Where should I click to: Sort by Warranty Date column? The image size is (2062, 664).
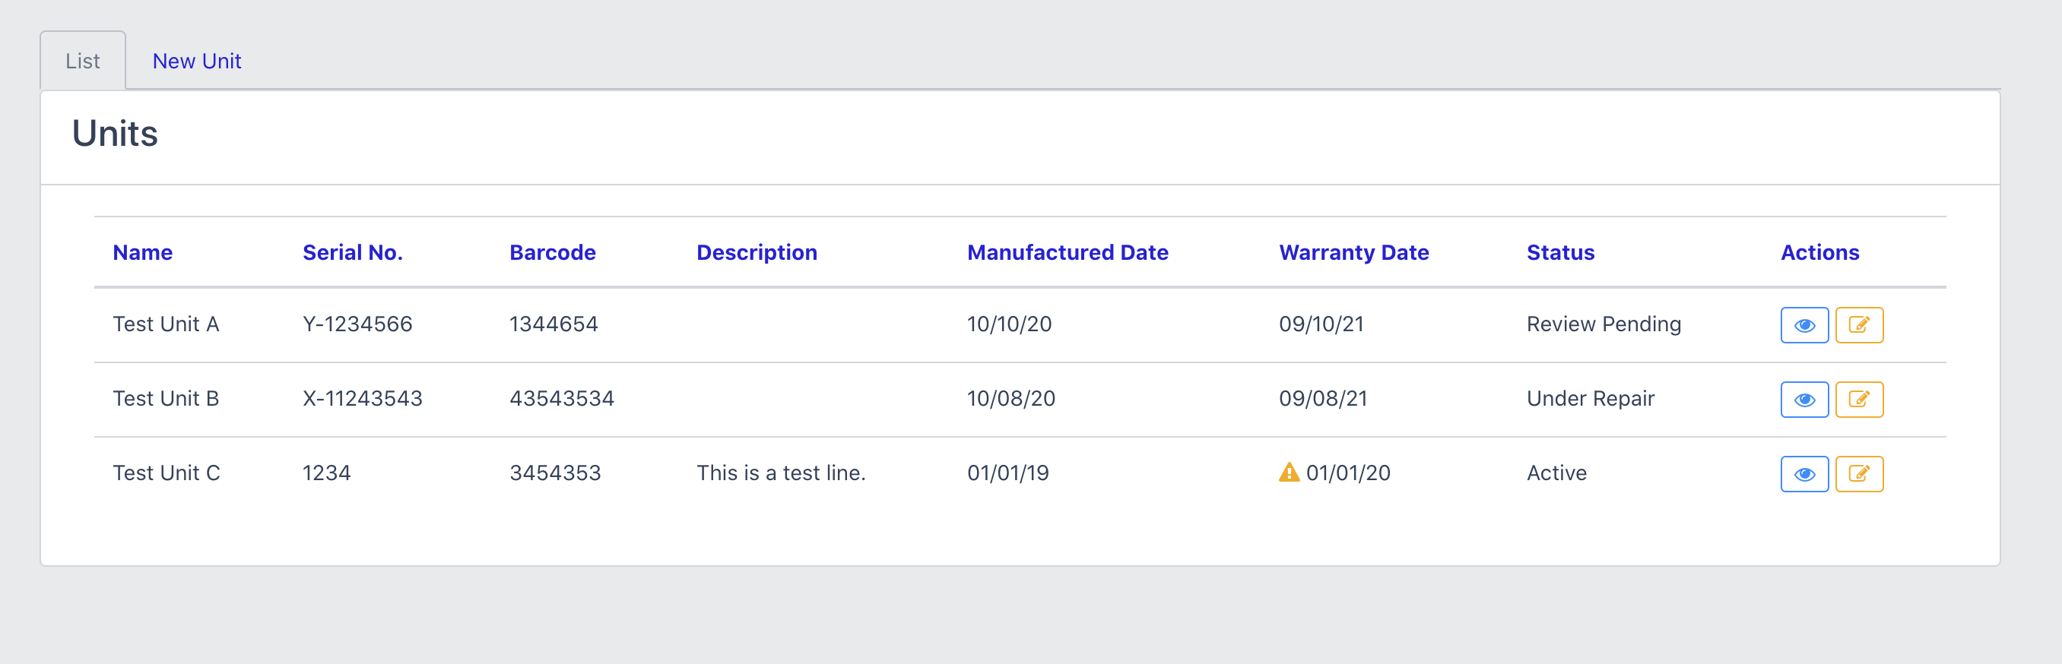(1353, 252)
